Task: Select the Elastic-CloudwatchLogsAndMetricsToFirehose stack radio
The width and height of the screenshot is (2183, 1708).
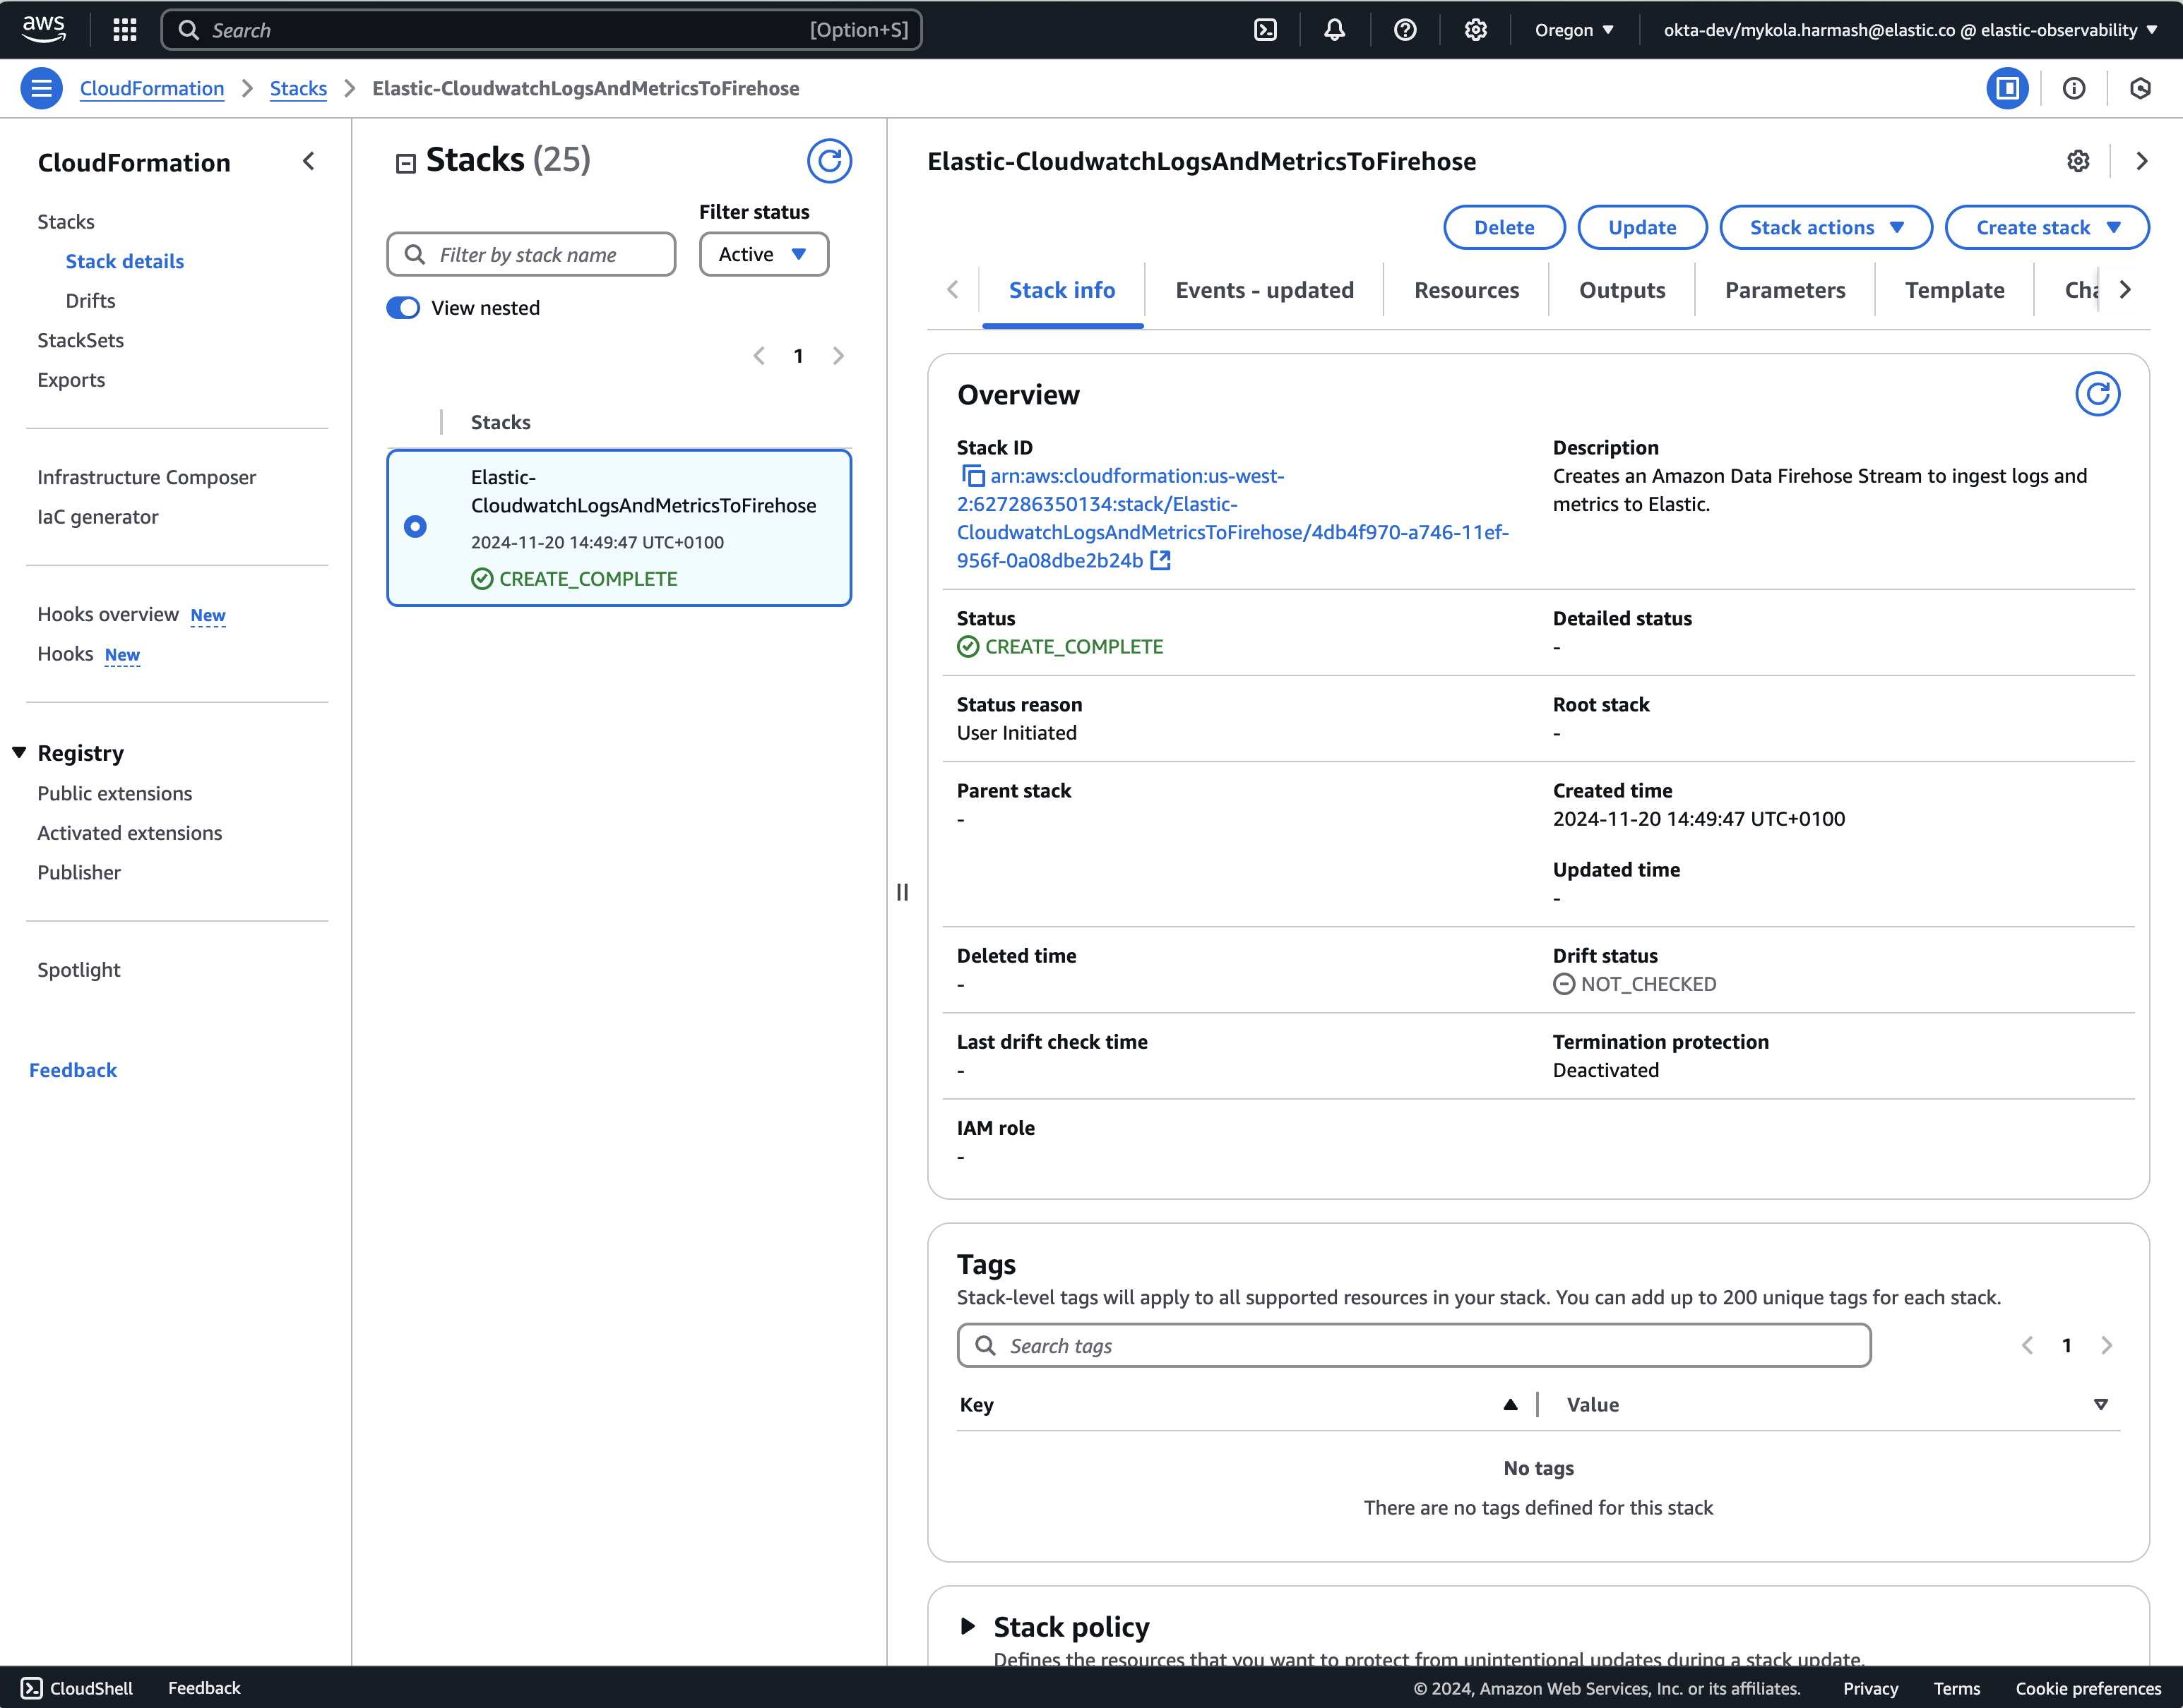Action: pos(415,527)
